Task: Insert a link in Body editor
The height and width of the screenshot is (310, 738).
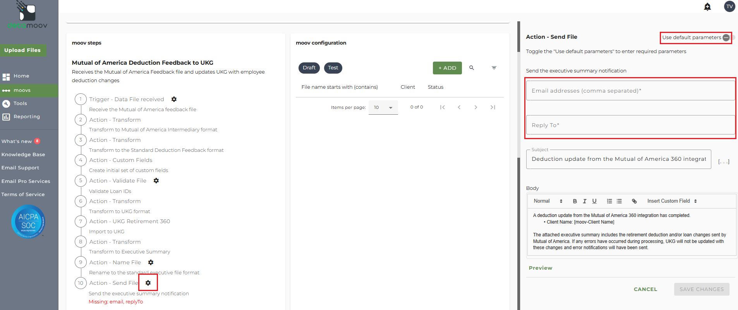Action: pyautogui.click(x=634, y=201)
